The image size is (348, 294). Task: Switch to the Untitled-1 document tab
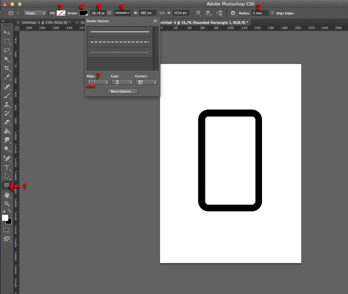click(46, 22)
